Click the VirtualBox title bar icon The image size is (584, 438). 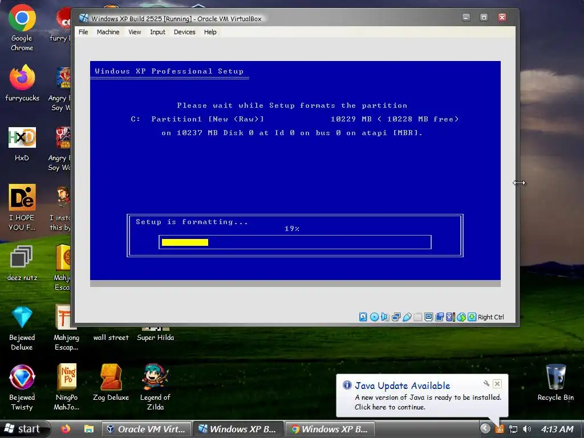pyautogui.click(x=84, y=18)
